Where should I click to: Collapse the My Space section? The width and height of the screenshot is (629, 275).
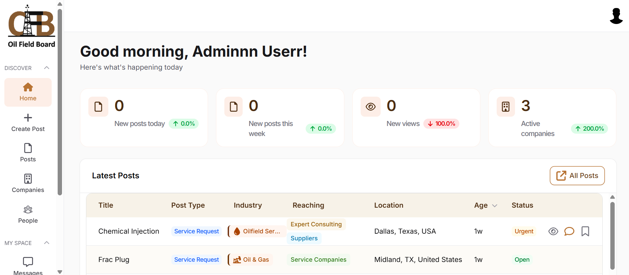tap(47, 243)
